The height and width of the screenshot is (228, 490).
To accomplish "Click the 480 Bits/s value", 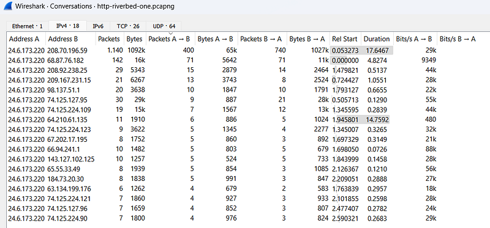I will 431,120.
